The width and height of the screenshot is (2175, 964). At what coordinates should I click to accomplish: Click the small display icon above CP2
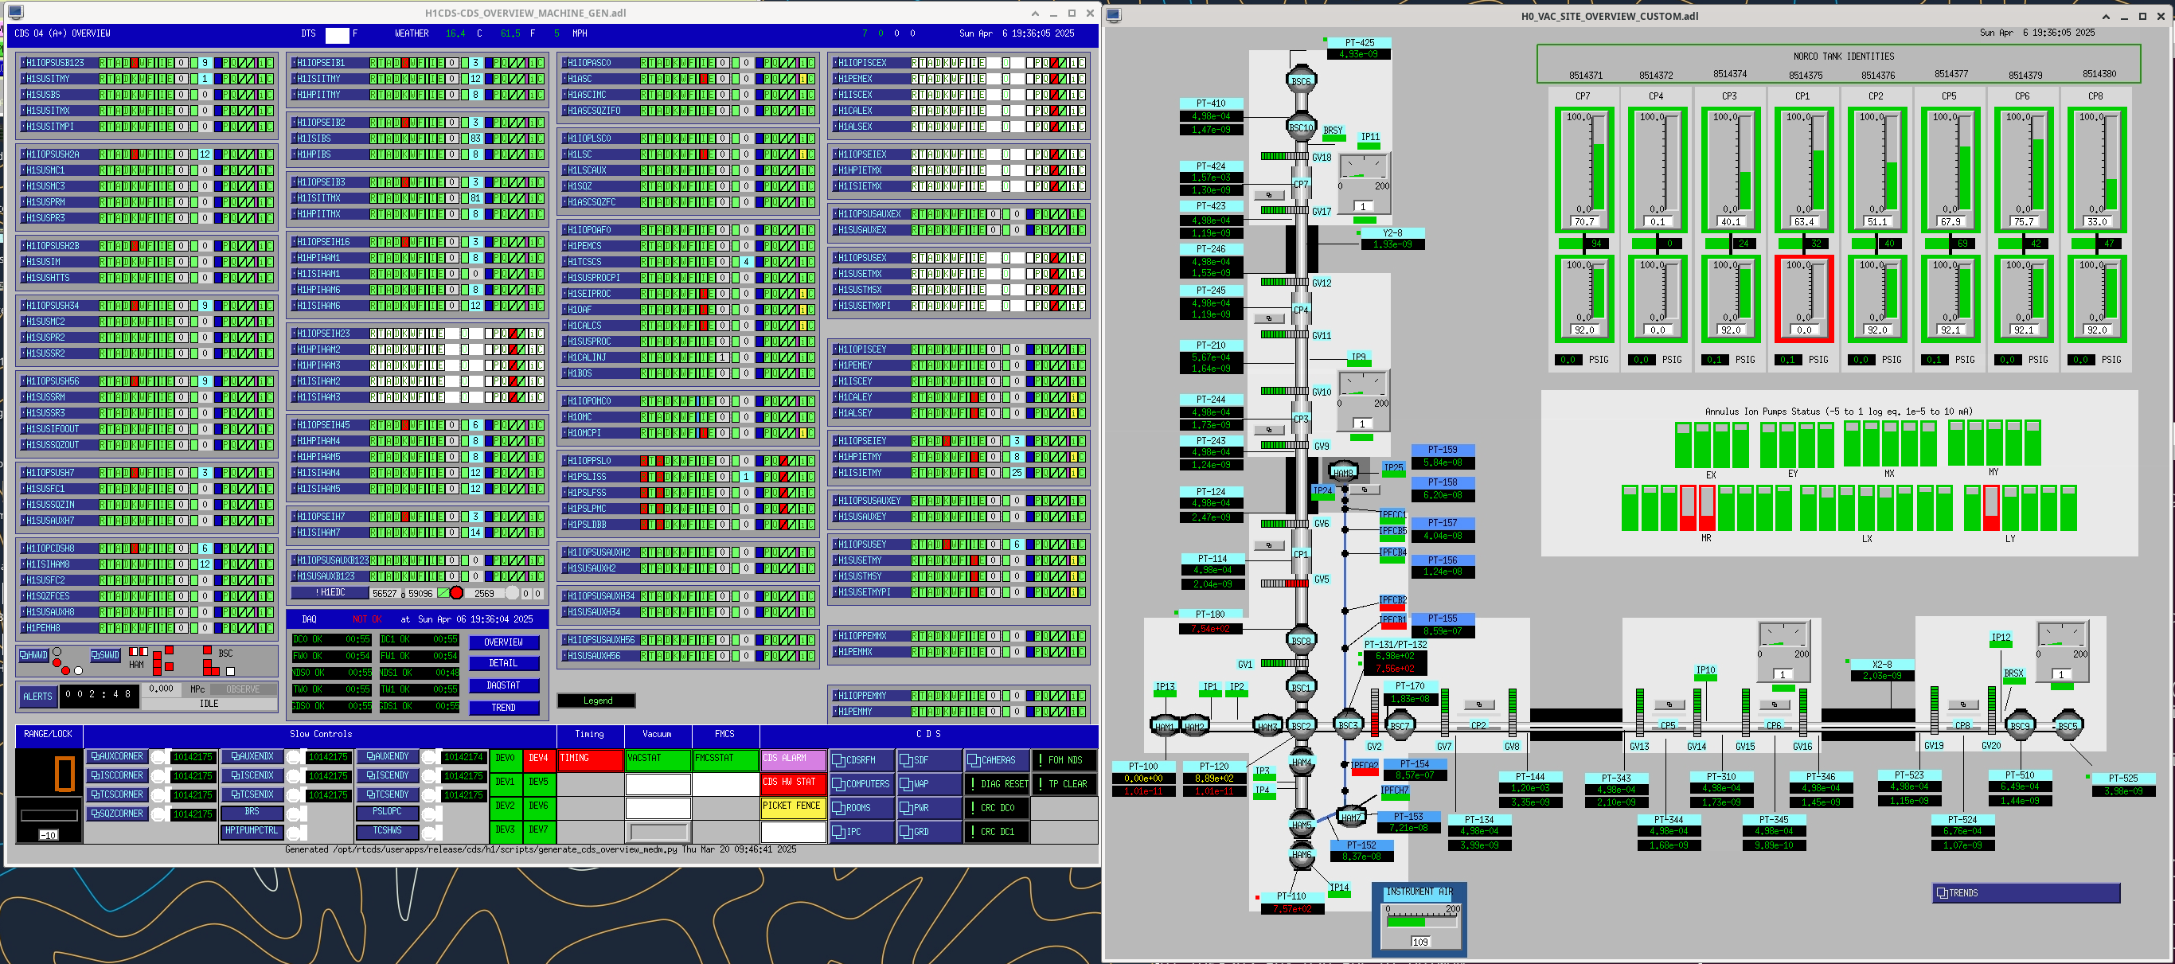[1478, 704]
